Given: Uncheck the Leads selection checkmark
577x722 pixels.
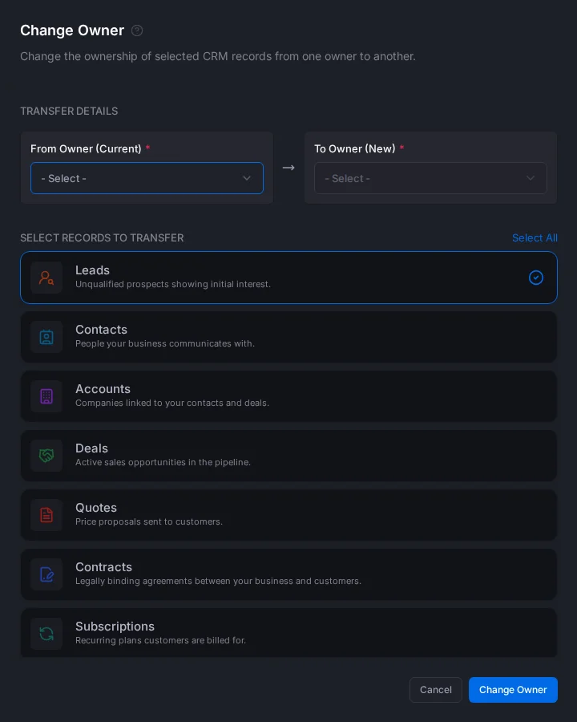Looking at the screenshot, I should (536, 278).
